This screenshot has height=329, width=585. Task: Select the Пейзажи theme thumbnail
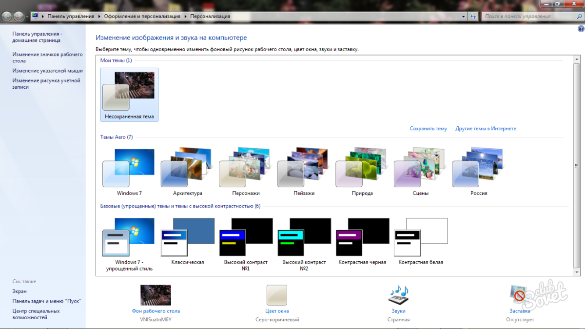(304, 168)
